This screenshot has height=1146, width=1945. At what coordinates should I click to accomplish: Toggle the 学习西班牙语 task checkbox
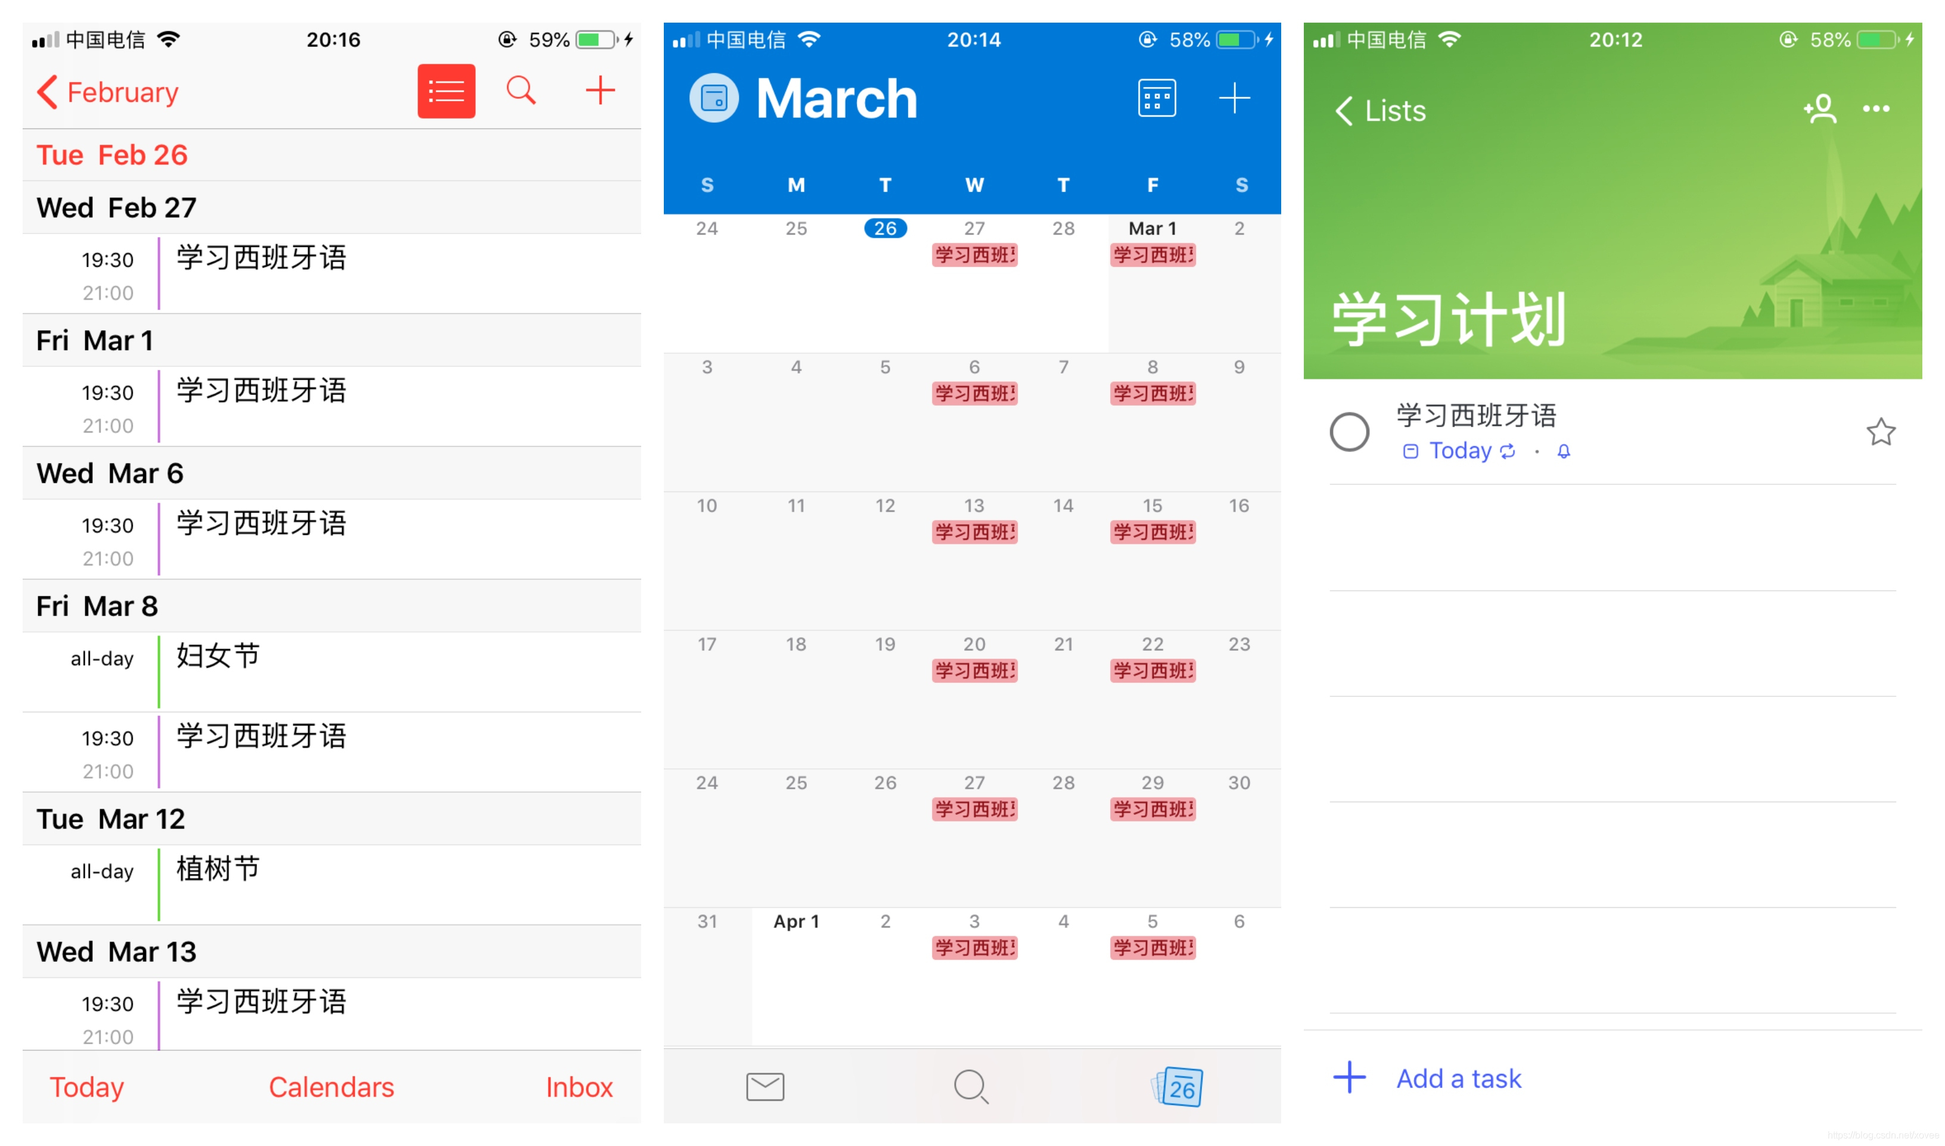point(1347,431)
